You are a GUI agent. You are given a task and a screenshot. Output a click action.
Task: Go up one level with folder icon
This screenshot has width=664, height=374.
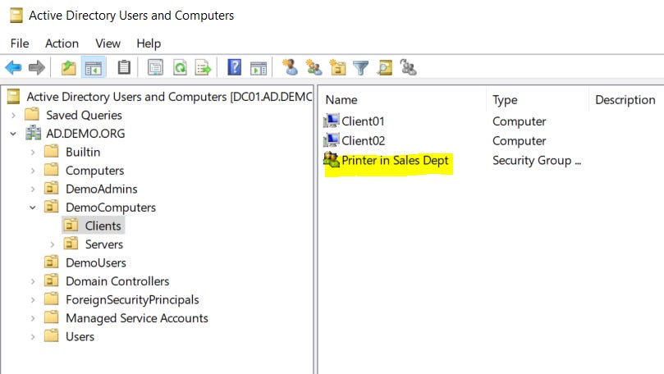click(69, 67)
